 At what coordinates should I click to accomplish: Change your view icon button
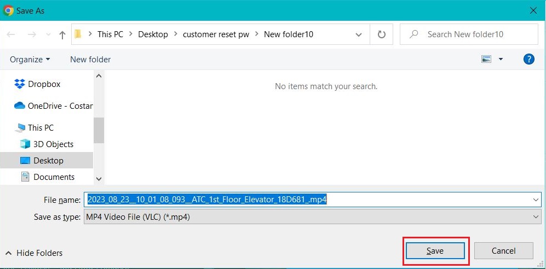click(x=486, y=60)
